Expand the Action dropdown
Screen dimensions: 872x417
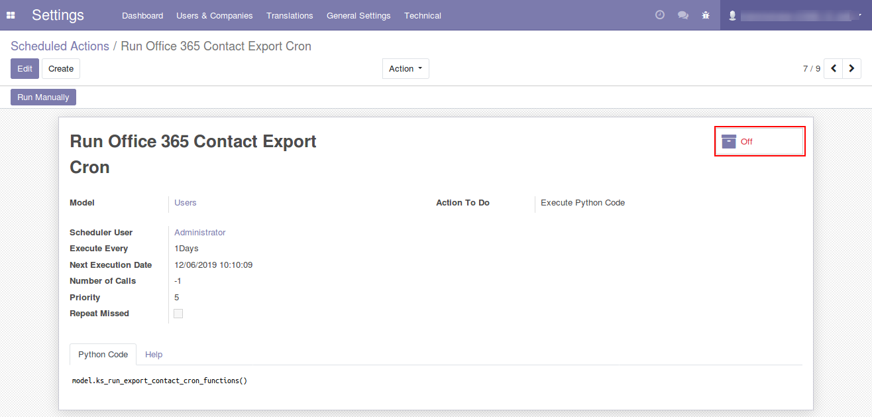point(406,69)
